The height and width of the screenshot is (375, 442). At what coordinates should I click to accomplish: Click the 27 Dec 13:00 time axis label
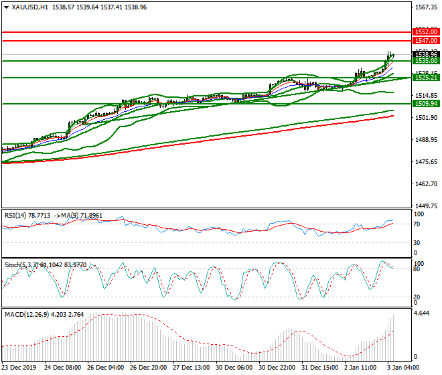[x=191, y=368]
